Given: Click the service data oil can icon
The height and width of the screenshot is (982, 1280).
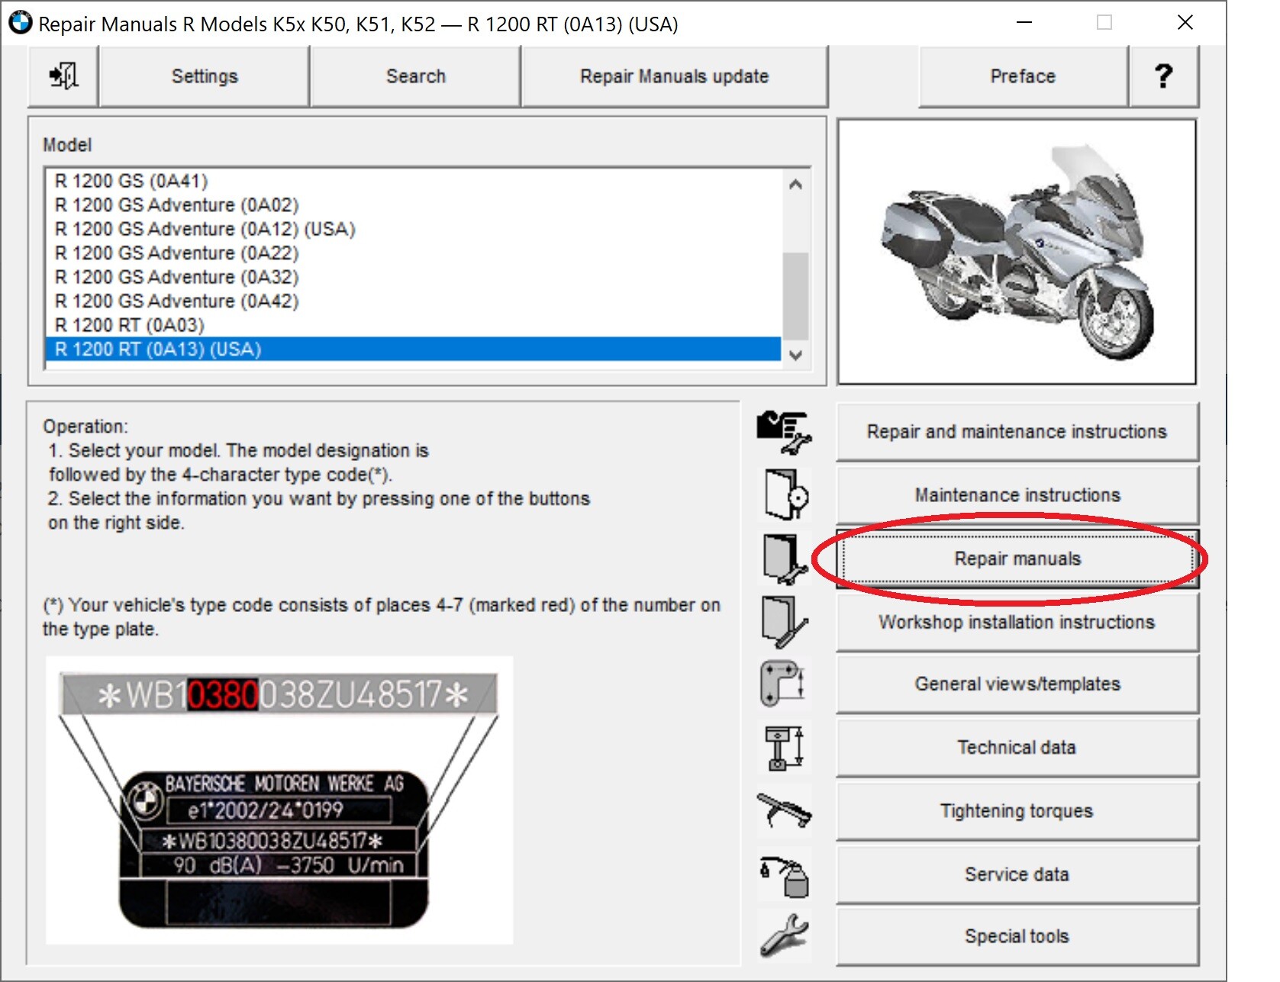Looking at the screenshot, I should (785, 876).
